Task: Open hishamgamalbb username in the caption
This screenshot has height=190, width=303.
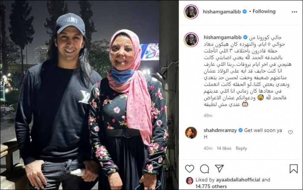Action: coord(222,37)
